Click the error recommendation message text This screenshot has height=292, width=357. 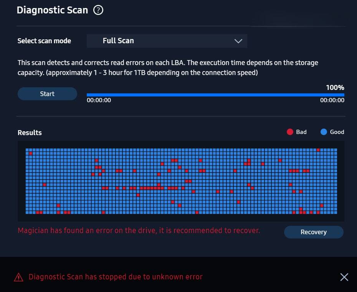point(139,230)
